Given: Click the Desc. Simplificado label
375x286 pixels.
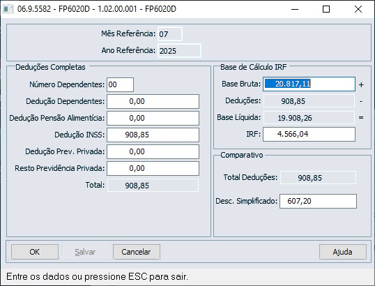Looking at the screenshot, I should [x=246, y=202].
